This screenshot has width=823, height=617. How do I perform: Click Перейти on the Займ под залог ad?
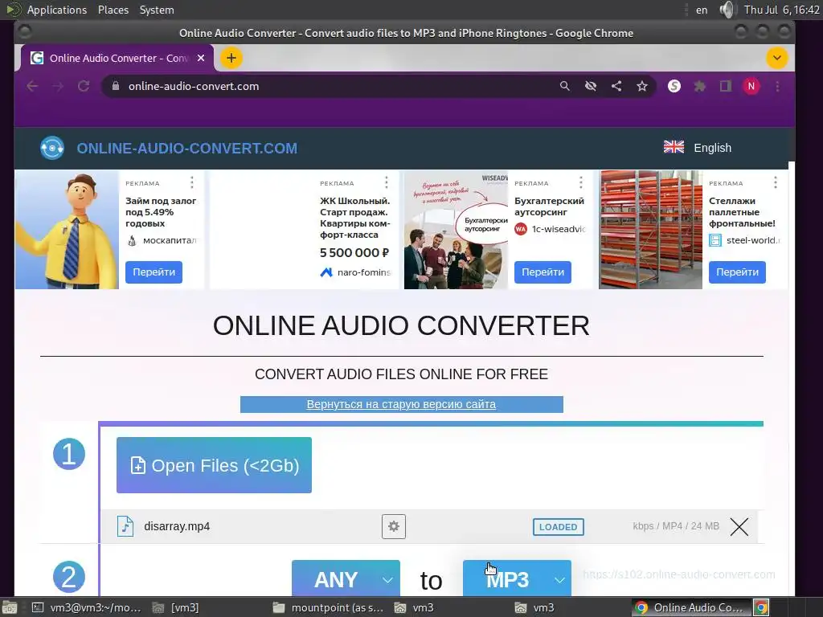[154, 272]
